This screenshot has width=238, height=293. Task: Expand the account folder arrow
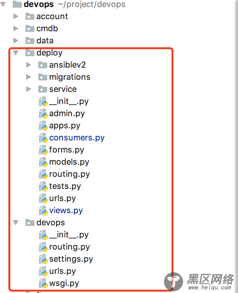[x=16, y=17]
